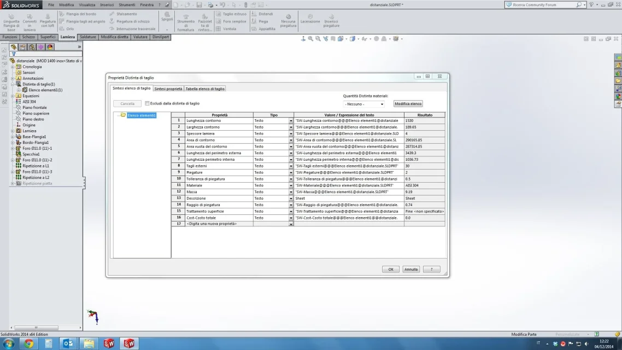
Task: Toggle Escludi dalla distinta di taglio checkbox
Action: 147,103
